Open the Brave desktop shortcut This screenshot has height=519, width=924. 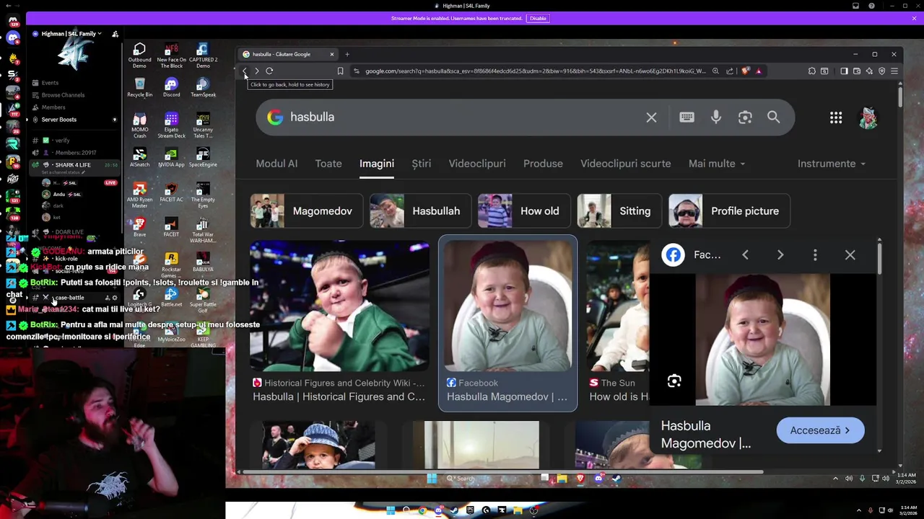pyautogui.click(x=139, y=228)
